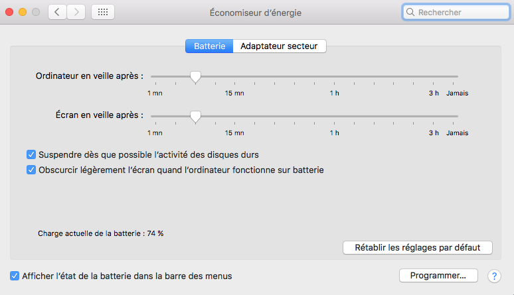Uncheck Suspendre l'activité des disques durs
The height and width of the screenshot is (295, 514).
pyautogui.click(x=31, y=154)
